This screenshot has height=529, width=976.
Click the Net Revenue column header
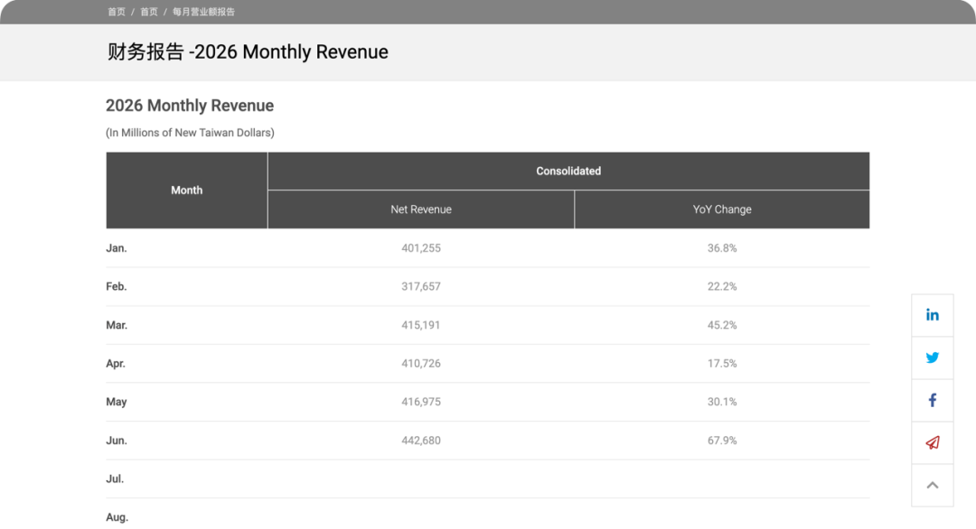(421, 209)
